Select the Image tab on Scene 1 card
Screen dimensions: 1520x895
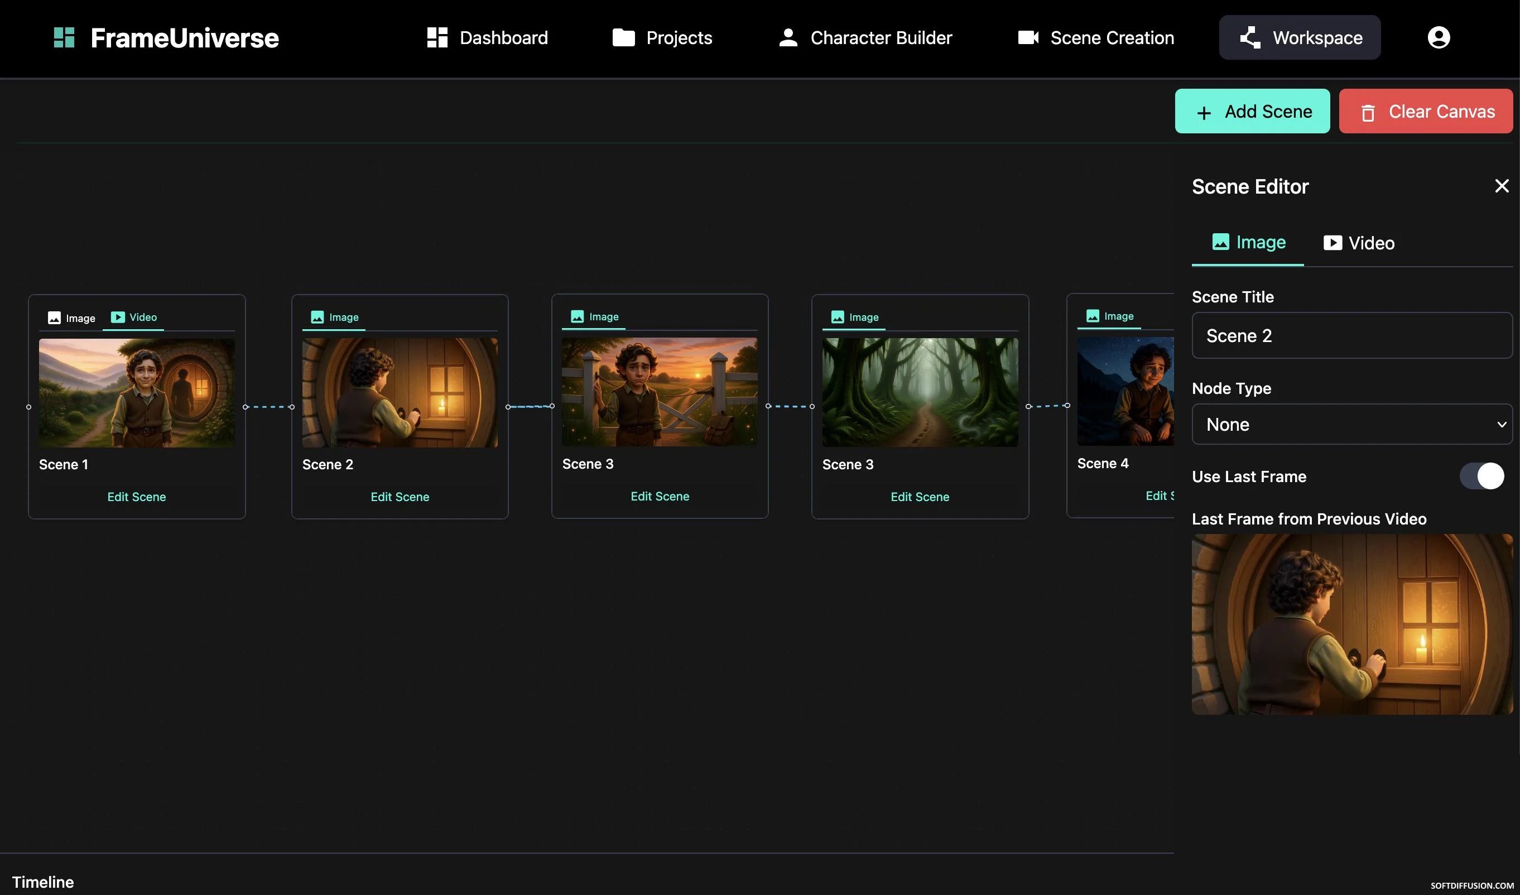tap(71, 318)
